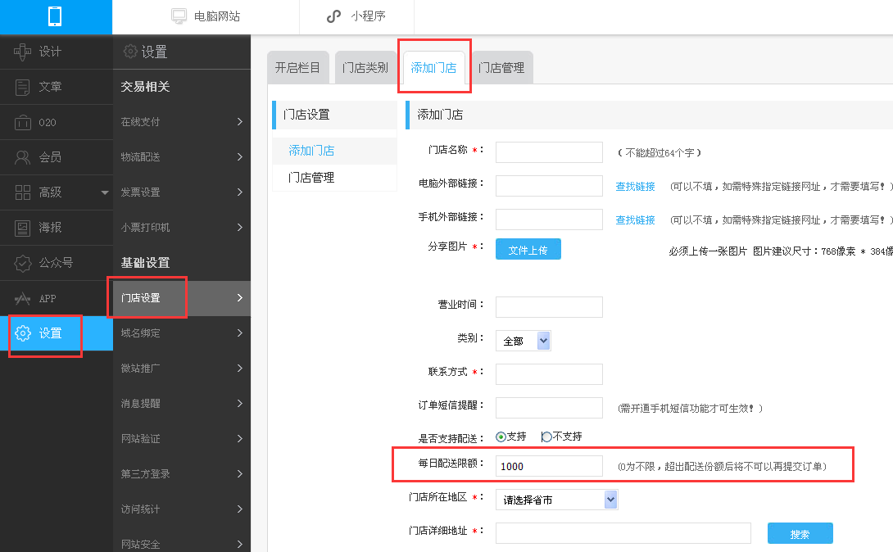The height and width of the screenshot is (552, 893).
Task: Open 消息提醒 settings item
Action: point(182,404)
